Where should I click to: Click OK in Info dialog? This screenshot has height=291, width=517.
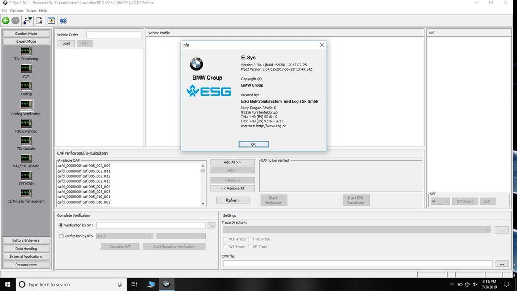(253, 144)
